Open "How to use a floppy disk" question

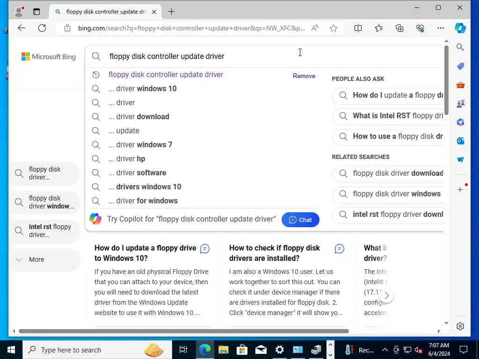coord(388,136)
